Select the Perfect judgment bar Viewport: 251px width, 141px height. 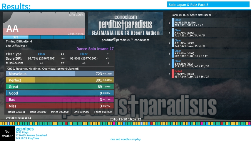59,80
